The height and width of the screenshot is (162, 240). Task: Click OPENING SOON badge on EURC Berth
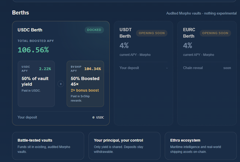pyautogui.click(x=215, y=33)
